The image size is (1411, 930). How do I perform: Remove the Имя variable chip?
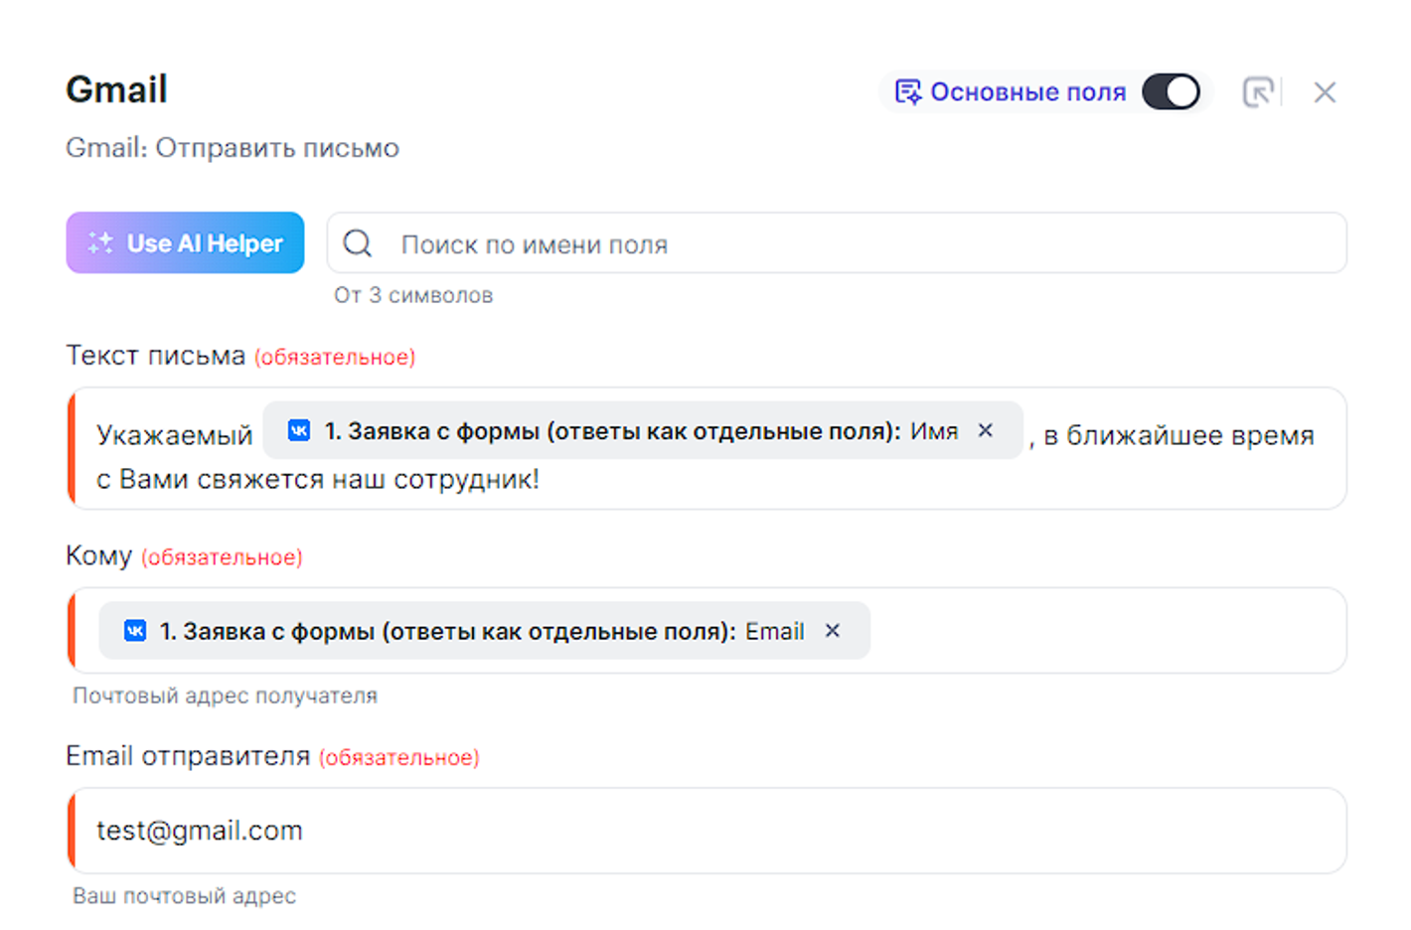coord(986,430)
